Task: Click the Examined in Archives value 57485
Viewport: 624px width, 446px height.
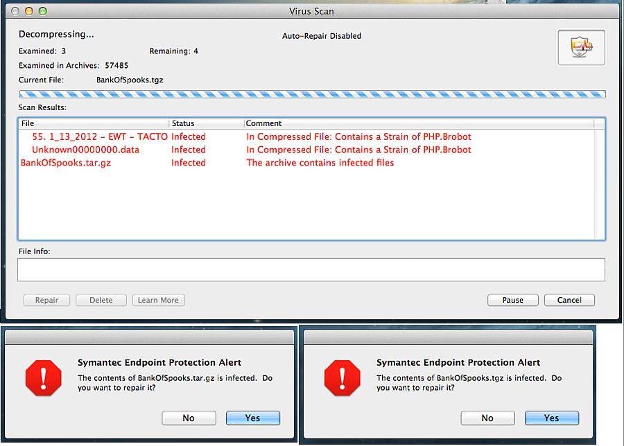Action: (116, 66)
